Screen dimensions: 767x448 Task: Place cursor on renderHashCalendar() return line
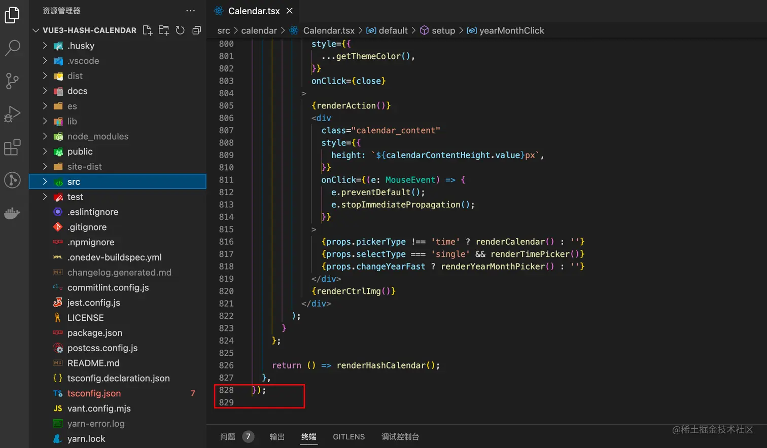pos(356,365)
